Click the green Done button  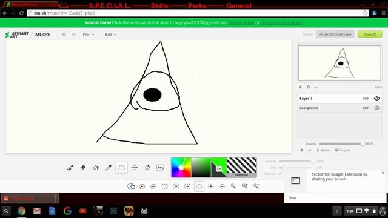(370, 35)
